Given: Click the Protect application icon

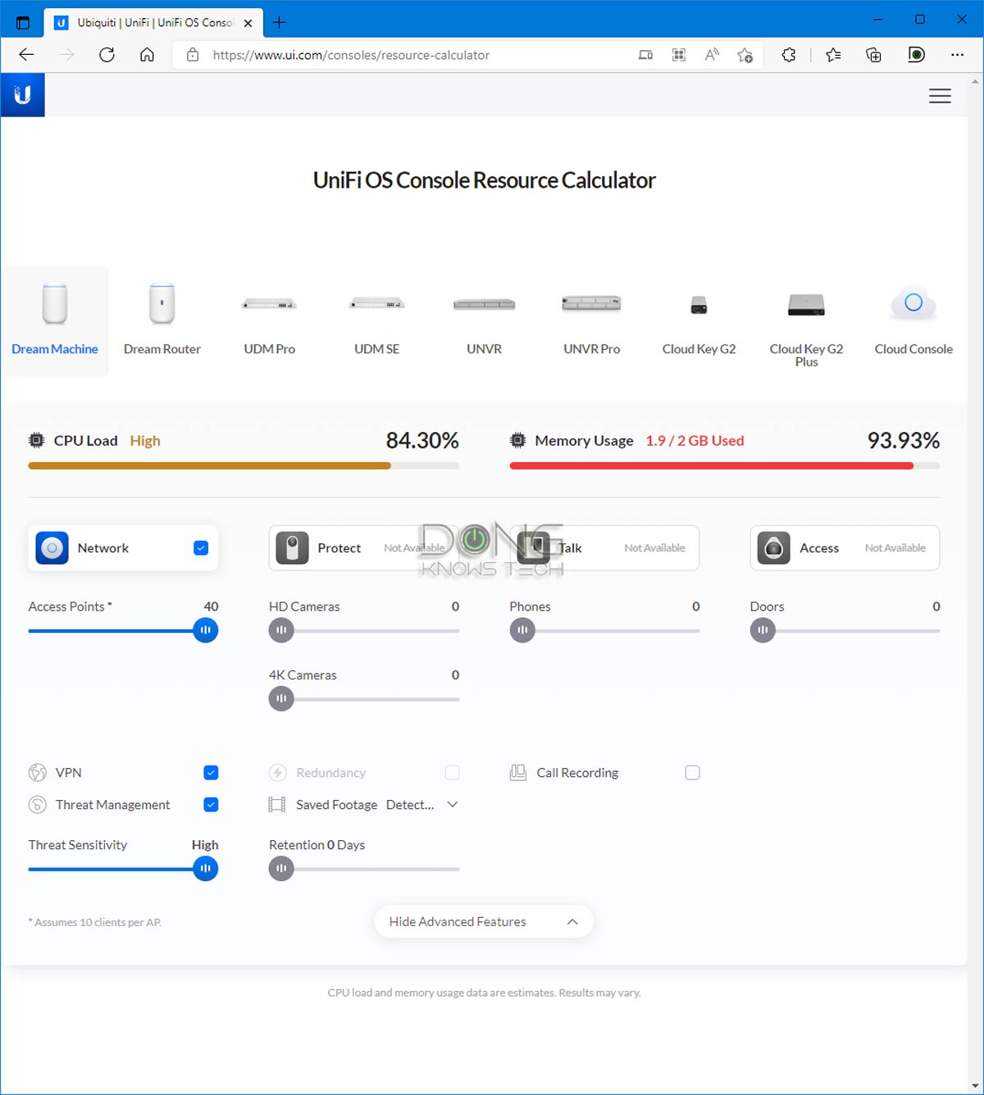Looking at the screenshot, I should pos(292,547).
